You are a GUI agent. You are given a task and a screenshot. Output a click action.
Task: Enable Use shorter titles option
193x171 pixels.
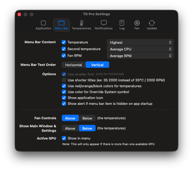tap(64, 80)
